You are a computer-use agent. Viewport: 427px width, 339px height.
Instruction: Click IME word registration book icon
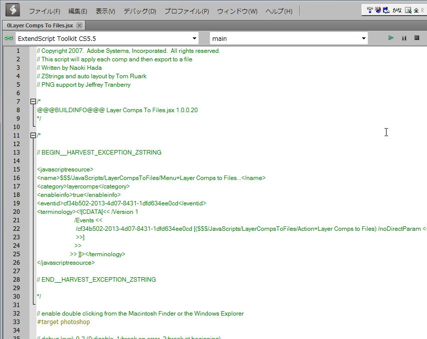click(378, 10)
